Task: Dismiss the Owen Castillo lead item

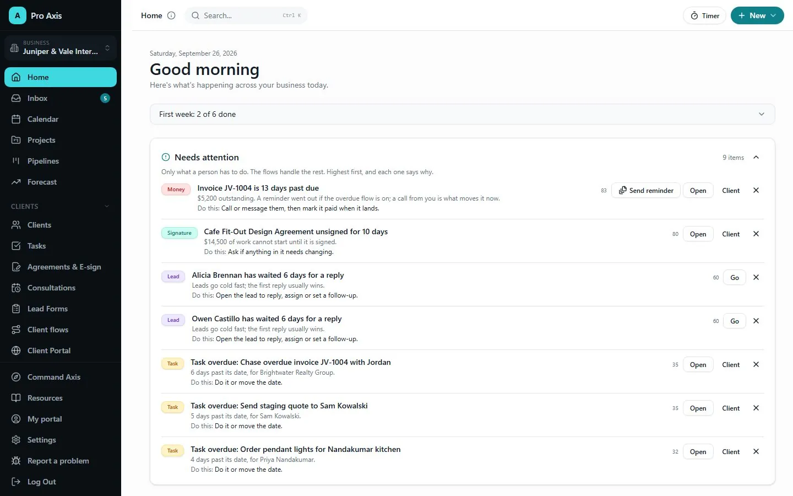Action: click(x=756, y=321)
